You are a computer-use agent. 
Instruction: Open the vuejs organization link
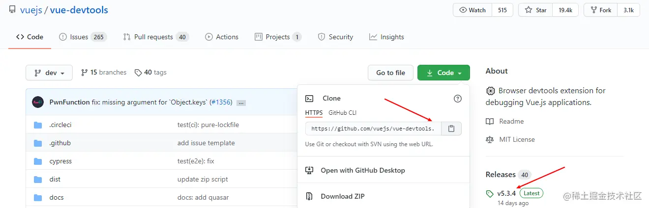pyautogui.click(x=30, y=10)
